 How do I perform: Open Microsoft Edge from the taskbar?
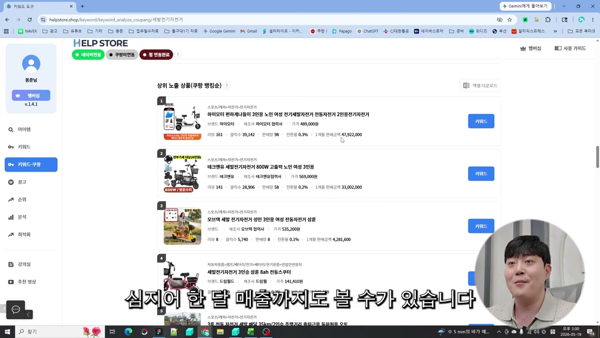click(x=128, y=332)
